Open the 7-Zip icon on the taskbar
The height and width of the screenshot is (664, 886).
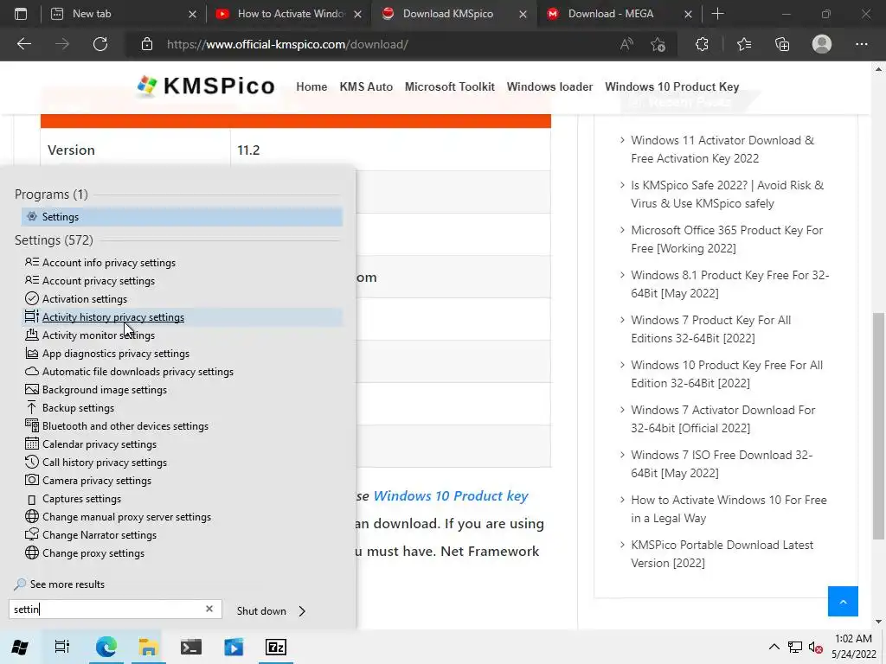[x=276, y=647]
